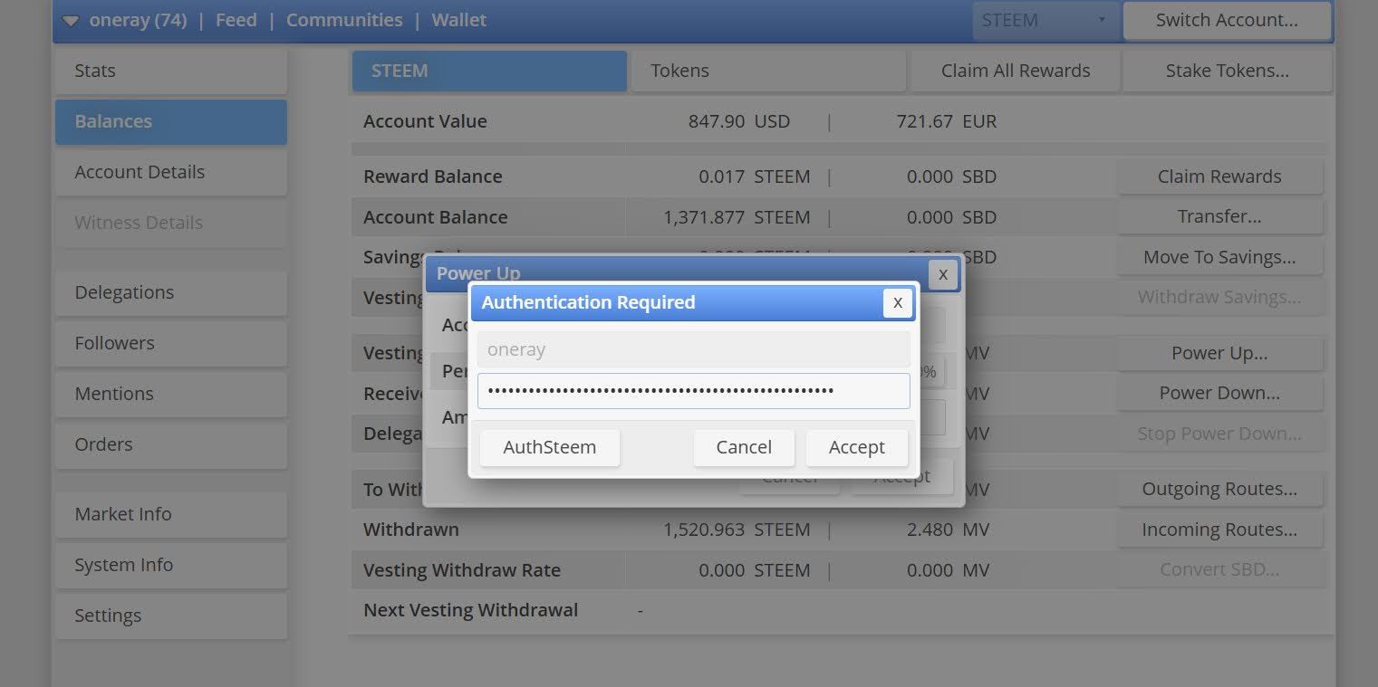The width and height of the screenshot is (1378, 687).
Task: Click the "1,371.877 STEEM" account balance
Action: pyautogui.click(x=737, y=217)
